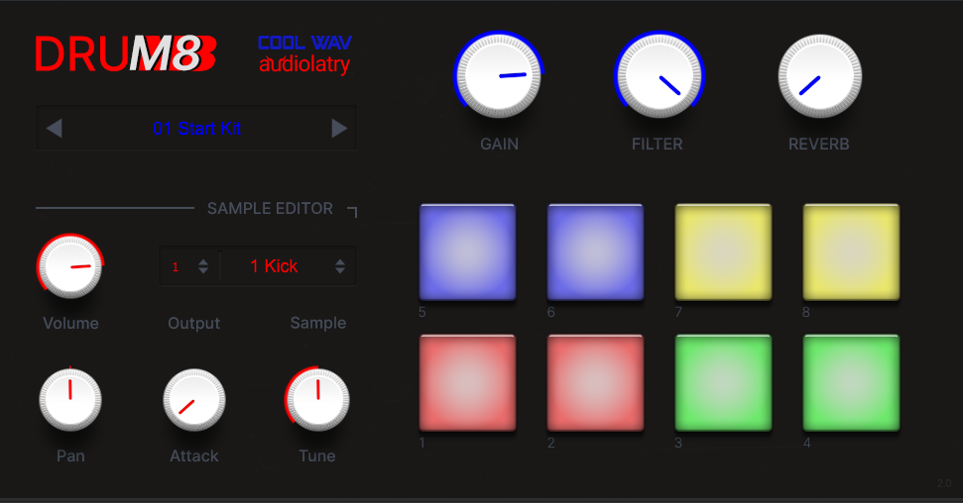Click the Attack label text

coord(194,455)
